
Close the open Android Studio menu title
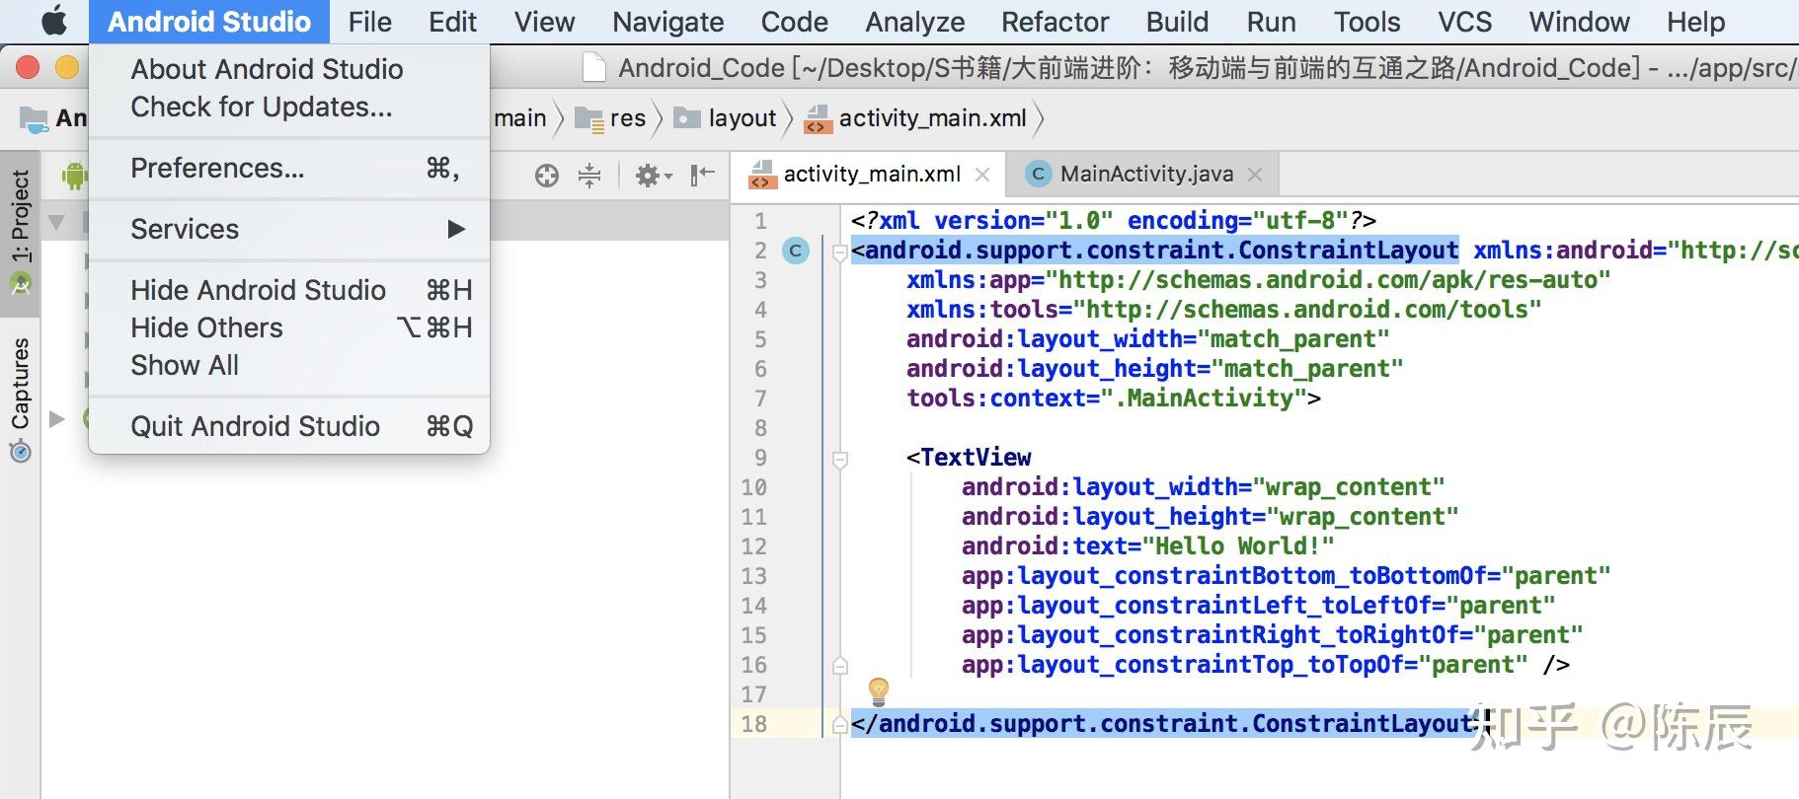click(x=209, y=22)
